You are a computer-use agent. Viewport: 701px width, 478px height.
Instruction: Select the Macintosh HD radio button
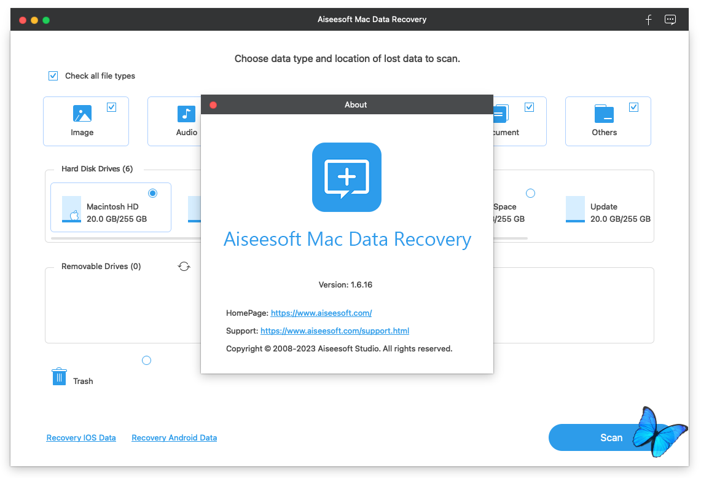click(x=153, y=193)
